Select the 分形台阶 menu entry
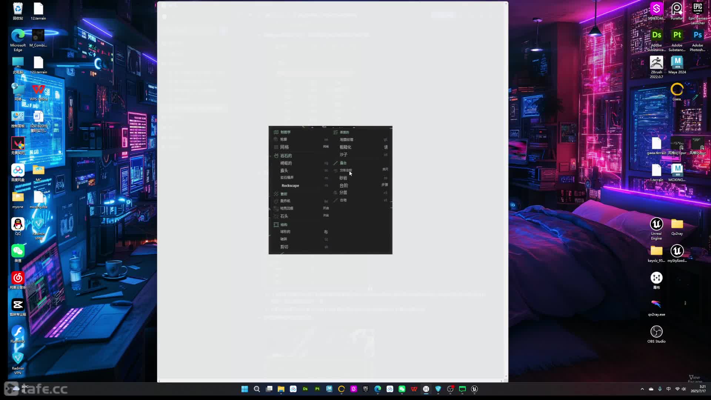The height and width of the screenshot is (400, 711). click(x=346, y=170)
